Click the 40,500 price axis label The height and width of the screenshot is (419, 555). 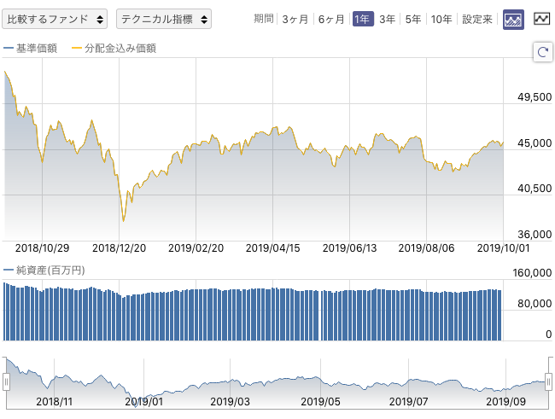(x=535, y=189)
